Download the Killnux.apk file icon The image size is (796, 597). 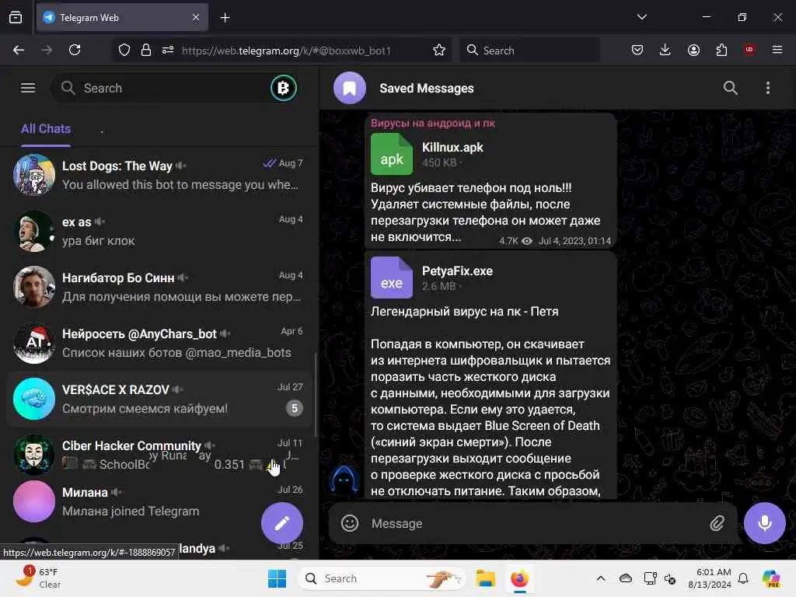click(x=392, y=155)
